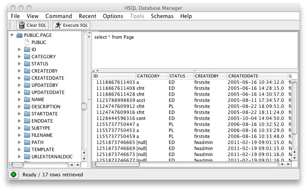Image resolution: width=307 pixels, height=191 pixels.
Task: Click the status text '17 rows retrieved'
Action: 63,174
